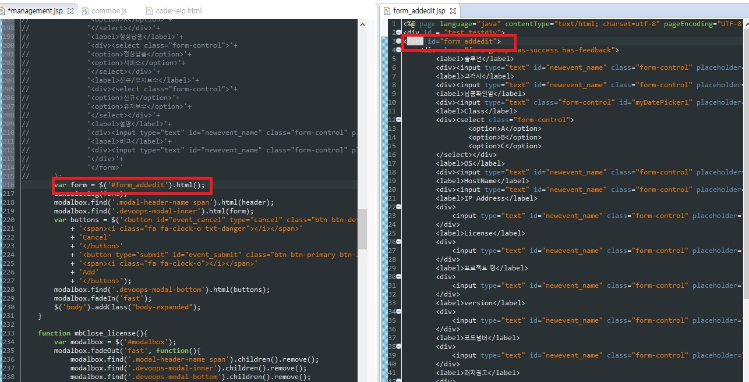Click the <label>납품확인일</label> line
This screenshot has height=382, width=749.
[481, 94]
